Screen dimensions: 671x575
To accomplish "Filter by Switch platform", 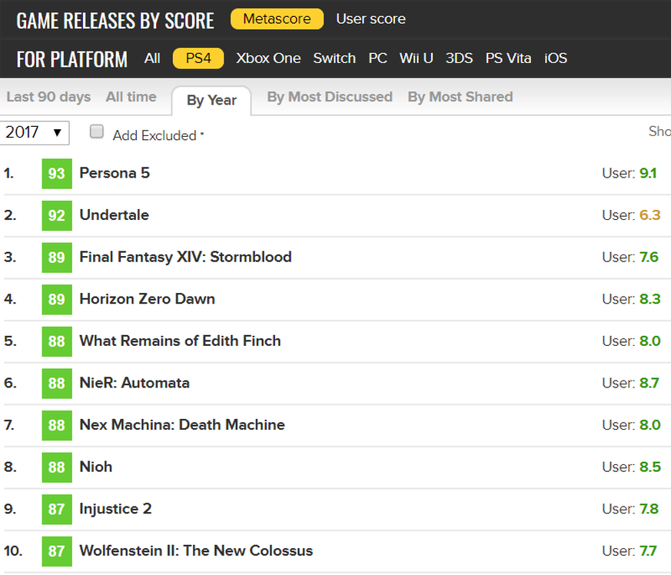I will click(334, 58).
